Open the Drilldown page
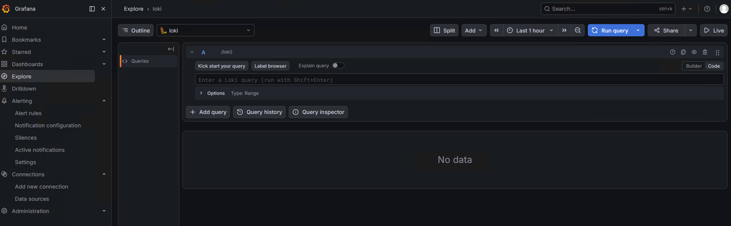The width and height of the screenshot is (731, 226). [24, 89]
